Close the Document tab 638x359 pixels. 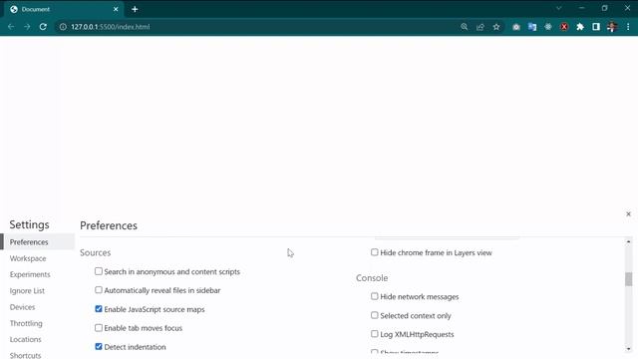116,9
